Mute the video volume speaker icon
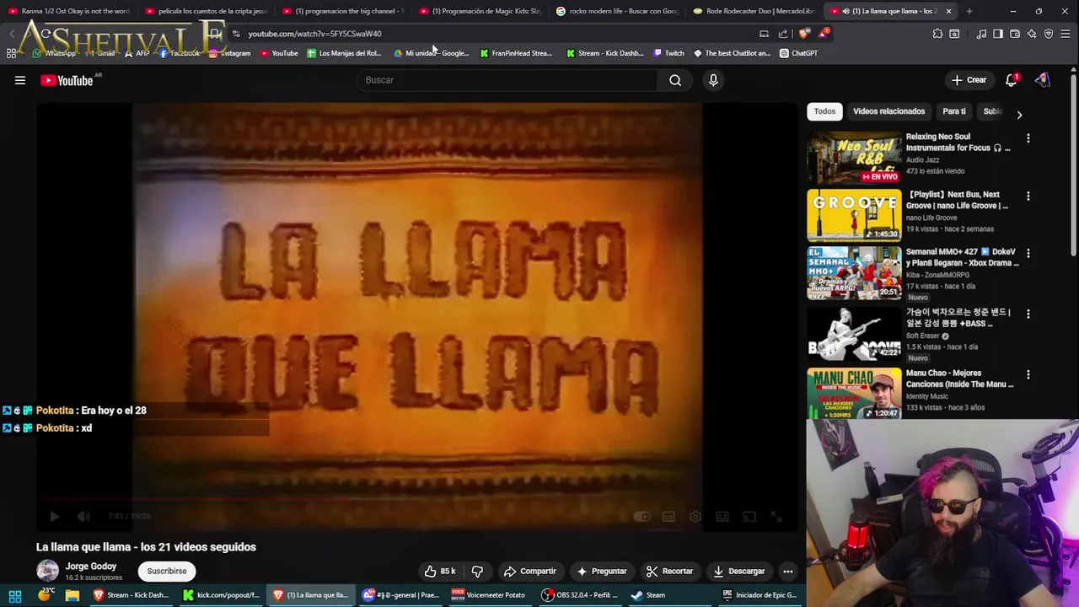 [83, 517]
